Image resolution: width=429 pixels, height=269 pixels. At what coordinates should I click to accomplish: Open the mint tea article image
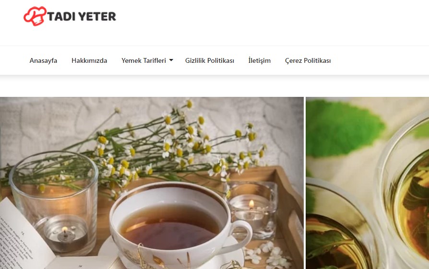[x=367, y=183]
